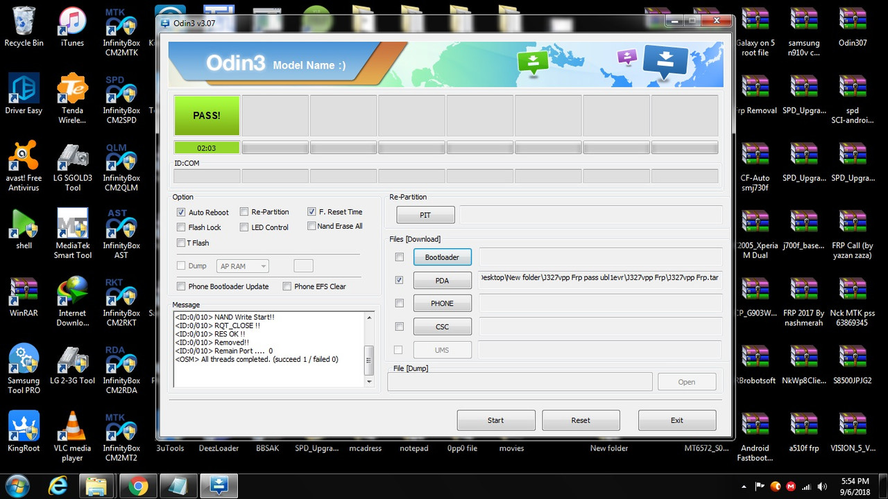Click the Bootloader file button
Viewport: 888px width, 499px height.
(442, 257)
